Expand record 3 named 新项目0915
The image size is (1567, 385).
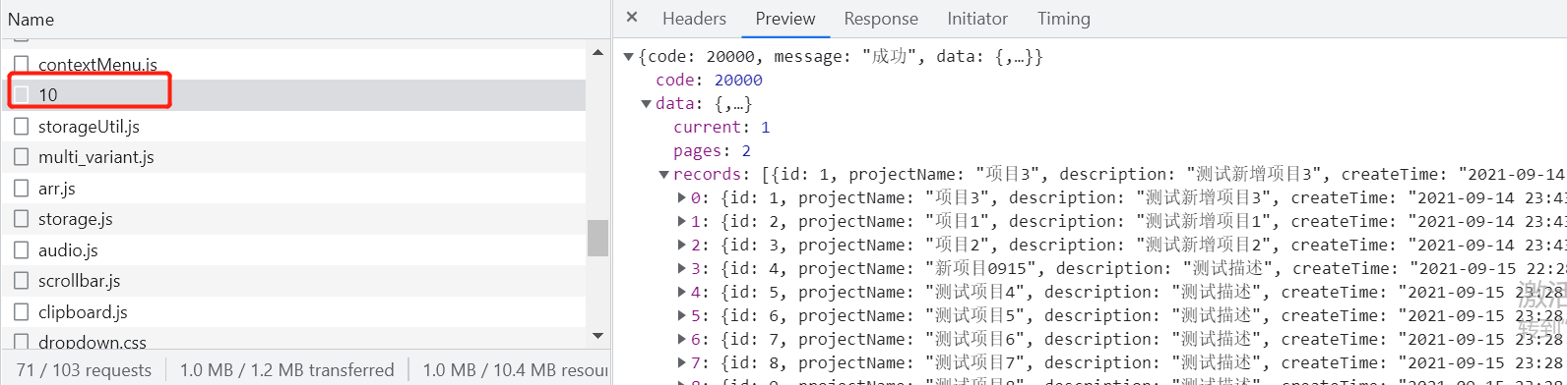click(682, 268)
